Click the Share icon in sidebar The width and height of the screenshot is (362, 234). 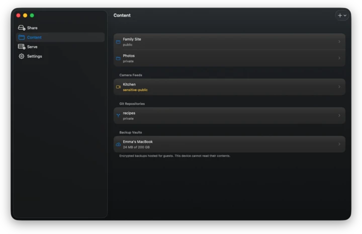tap(22, 28)
